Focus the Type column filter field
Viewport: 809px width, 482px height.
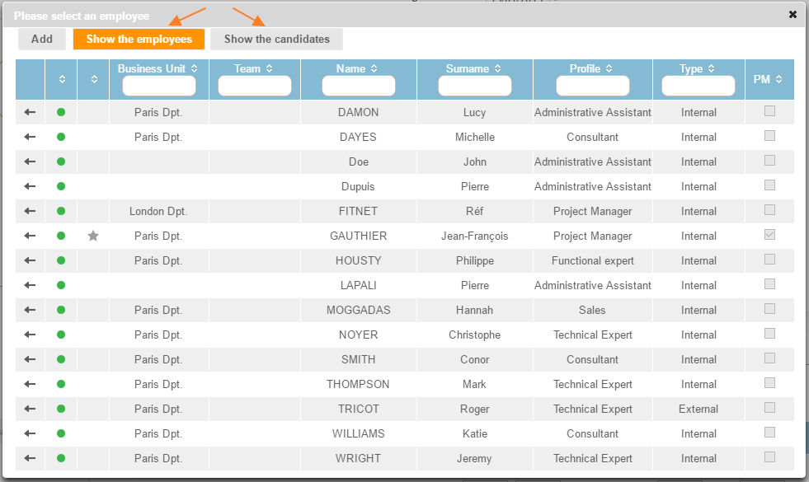698,86
